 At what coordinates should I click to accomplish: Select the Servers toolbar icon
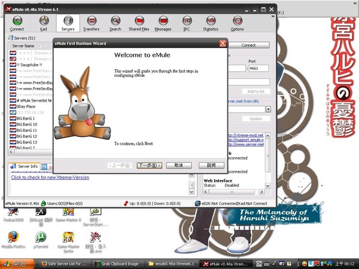(68, 23)
